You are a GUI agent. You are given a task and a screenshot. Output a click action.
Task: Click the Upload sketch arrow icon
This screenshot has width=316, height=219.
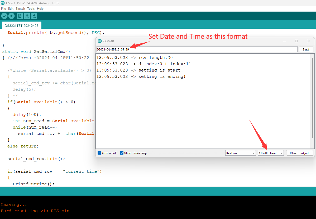coord(11,16)
